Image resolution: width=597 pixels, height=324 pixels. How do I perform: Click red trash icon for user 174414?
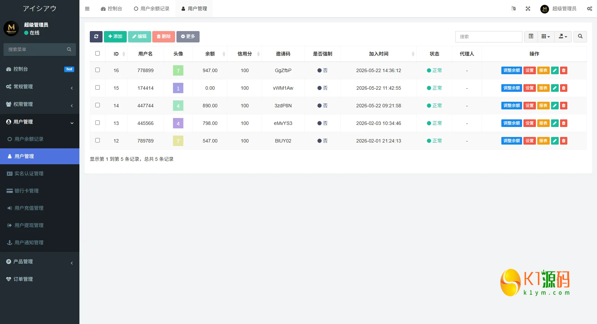click(x=564, y=88)
